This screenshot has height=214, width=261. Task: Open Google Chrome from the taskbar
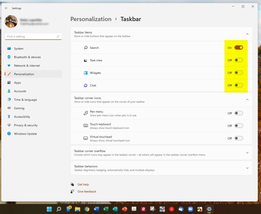(87, 209)
